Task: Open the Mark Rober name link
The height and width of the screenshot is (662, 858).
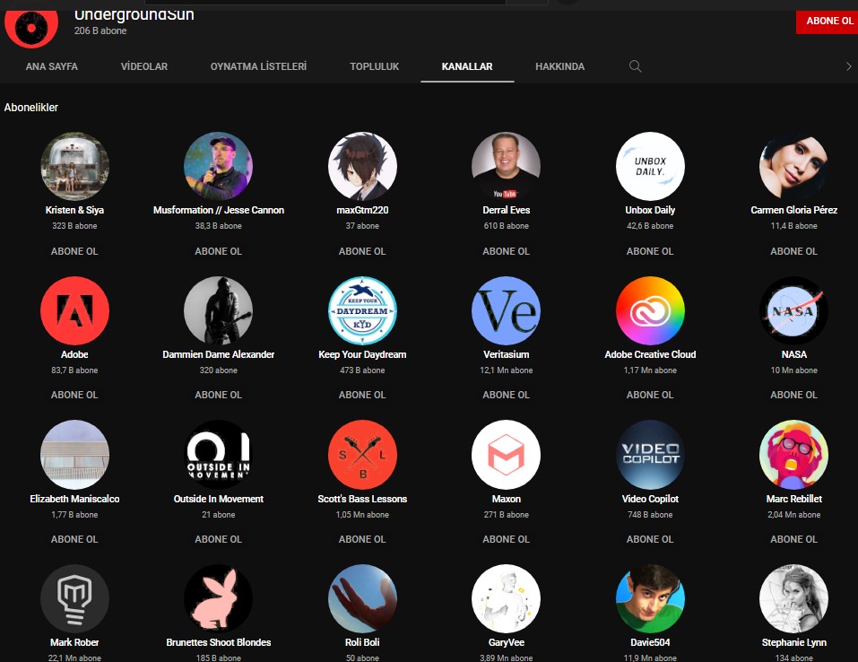Action: point(75,642)
